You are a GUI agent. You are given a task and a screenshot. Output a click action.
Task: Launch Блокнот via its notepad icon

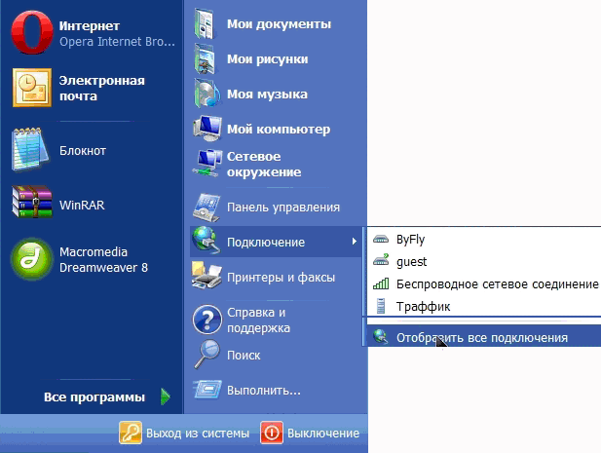tap(30, 149)
